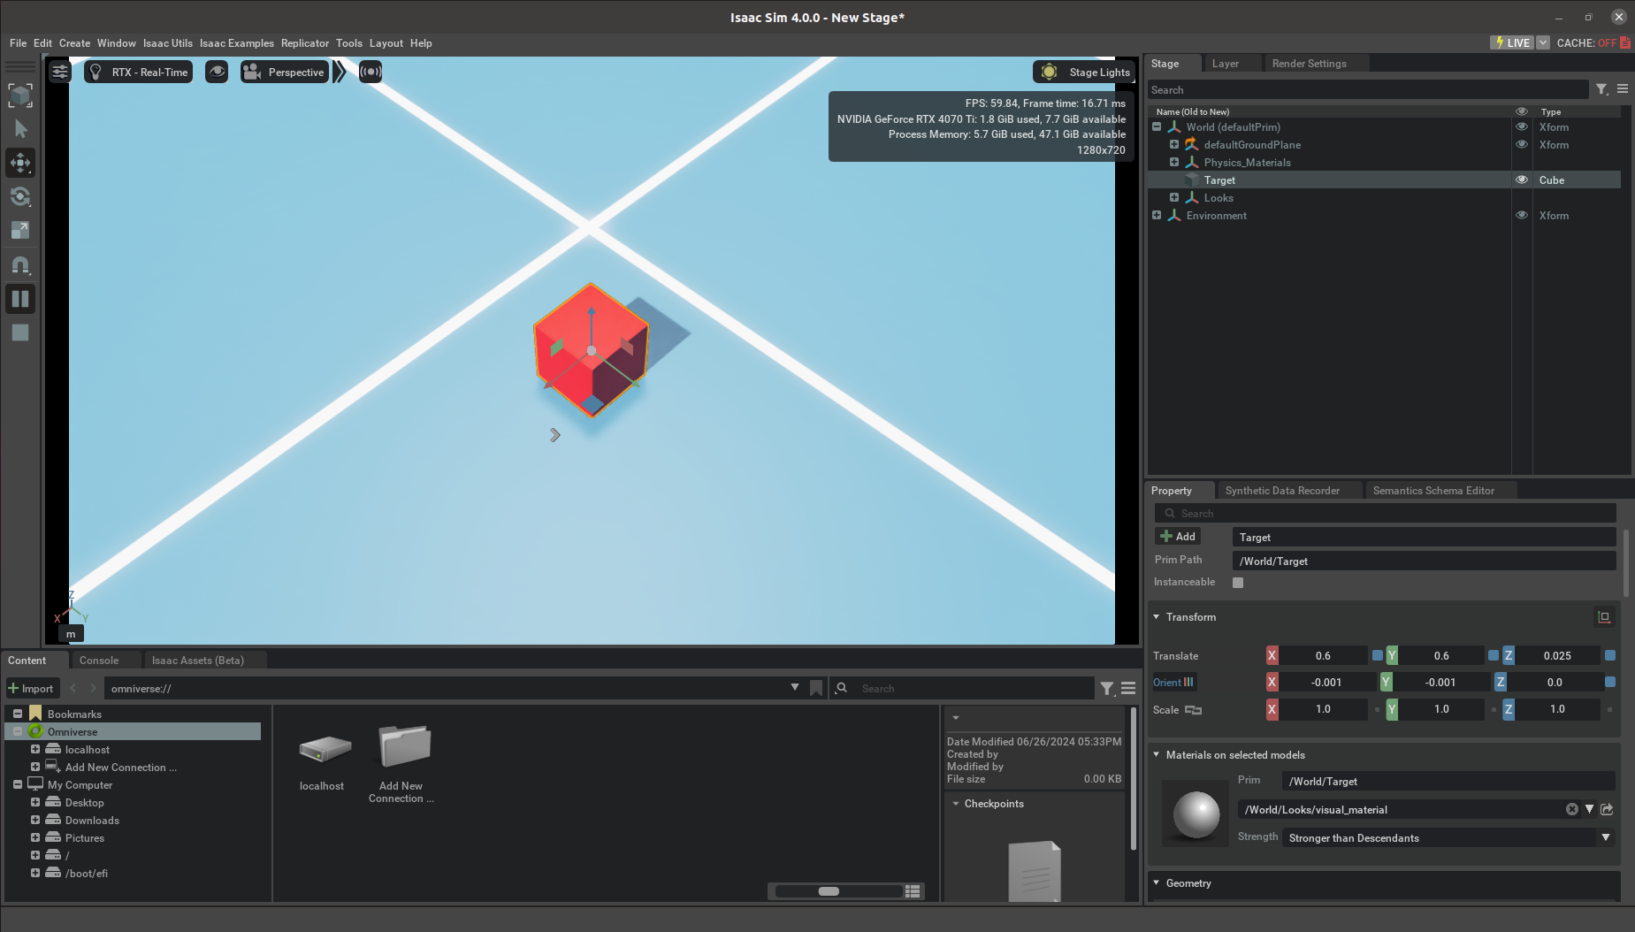This screenshot has width=1635, height=932.
Task: Toggle visibility of defaultGroundPlane
Action: pyautogui.click(x=1522, y=144)
